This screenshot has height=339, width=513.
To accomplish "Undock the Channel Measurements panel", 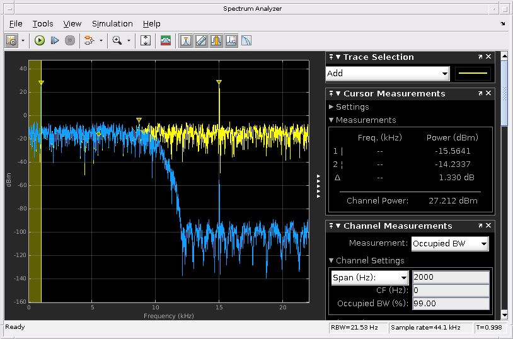I will tap(480, 226).
